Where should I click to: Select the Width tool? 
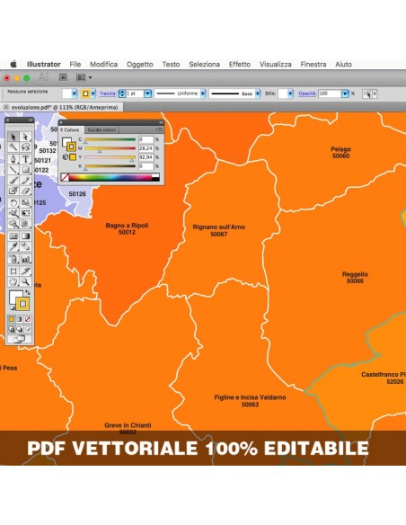click(13, 213)
